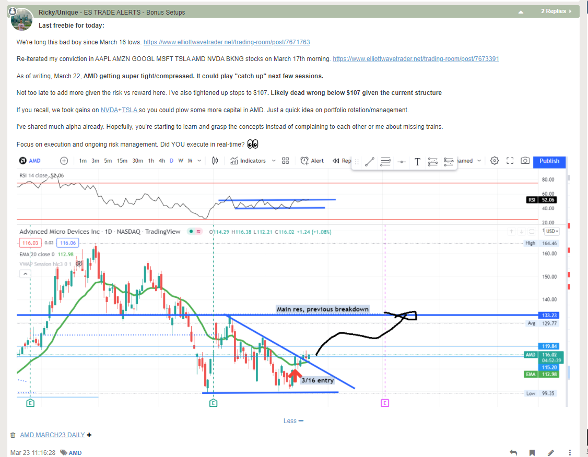This screenshot has height=457, width=588.
Task: Grab the drawing toolbar drag handle
Action: click(357, 162)
